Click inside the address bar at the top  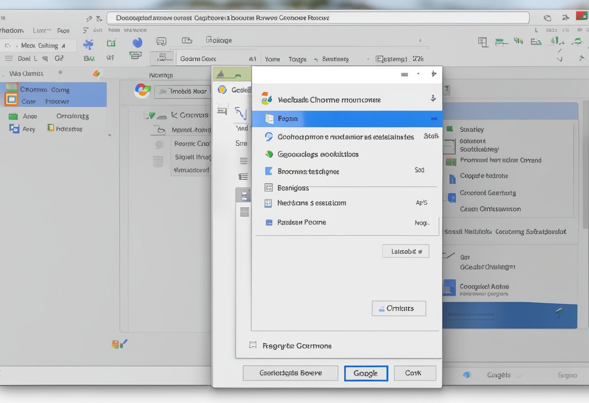coord(320,17)
